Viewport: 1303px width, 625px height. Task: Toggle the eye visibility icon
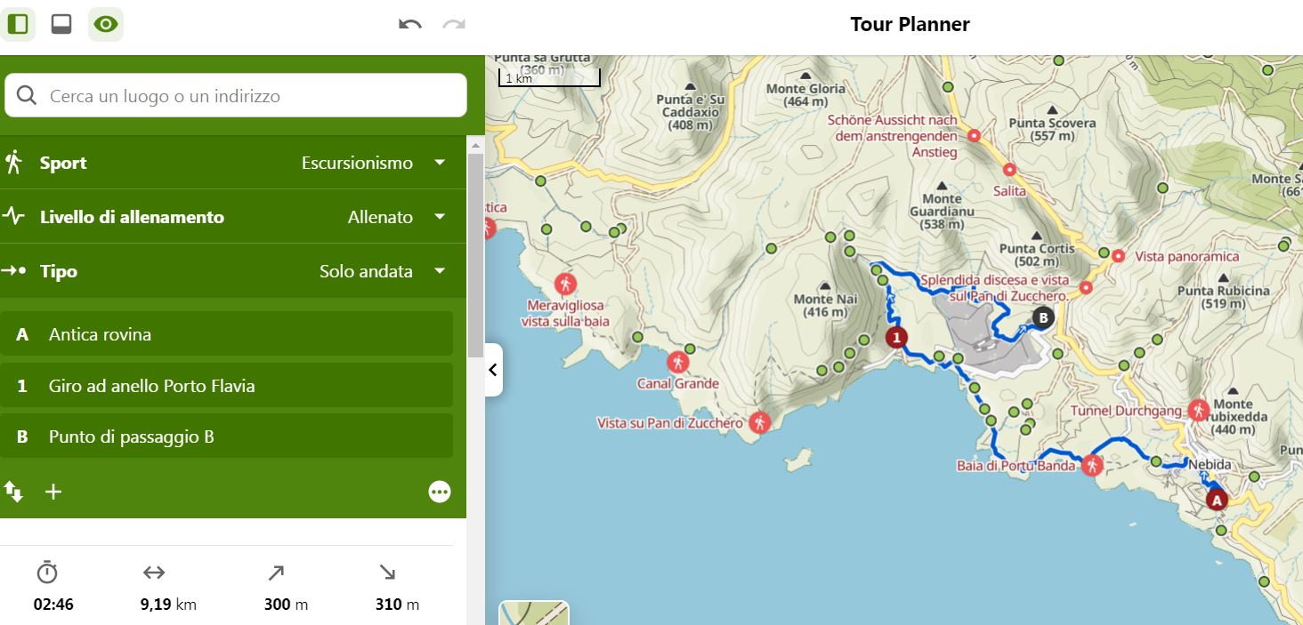[106, 24]
